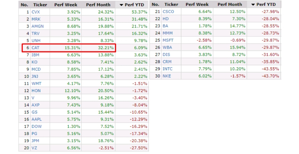Select AMGN YTD value 21.71%
Screen dimensions: 299x154
[139, 26]
